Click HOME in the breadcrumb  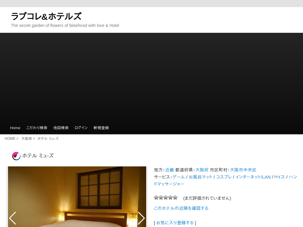click(x=10, y=139)
